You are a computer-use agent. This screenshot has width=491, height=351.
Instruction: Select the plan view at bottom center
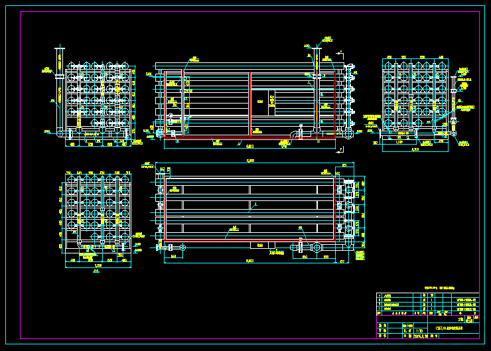pos(253,213)
